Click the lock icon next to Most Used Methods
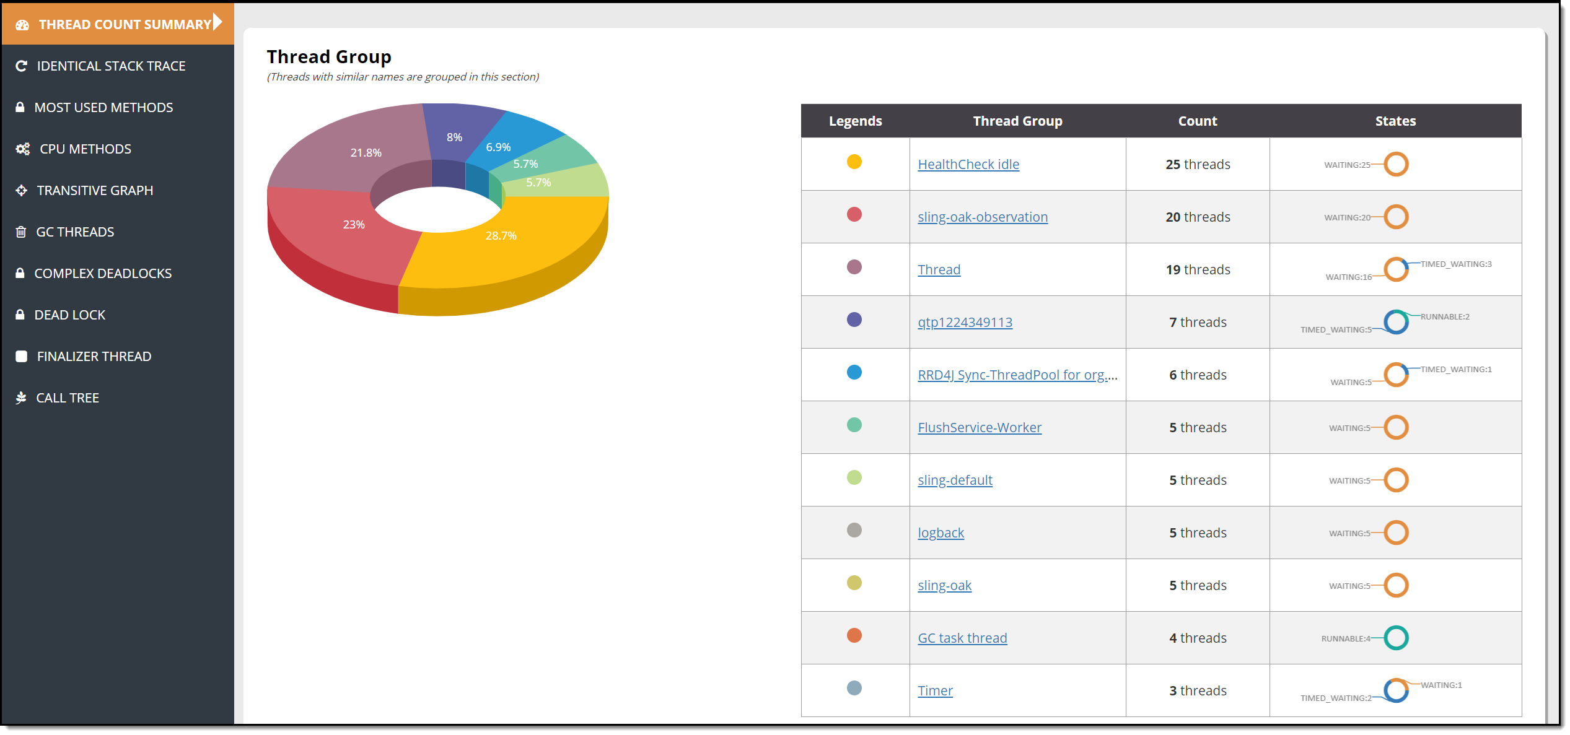 point(20,107)
